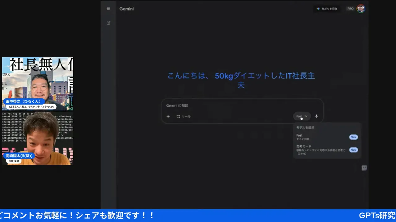Click the Gemini logo in the top bar

click(x=126, y=9)
